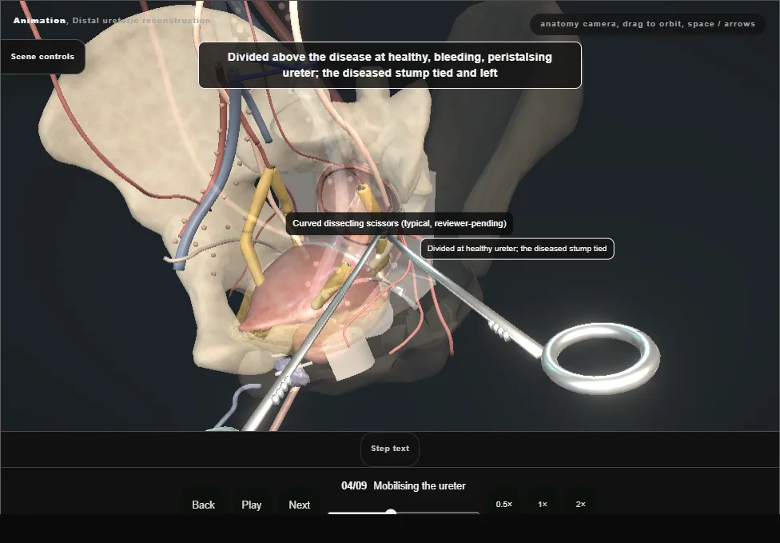This screenshot has width=780, height=543.
Task: Click the anatomy camera hint pill
Action: (x=647, y=24)
